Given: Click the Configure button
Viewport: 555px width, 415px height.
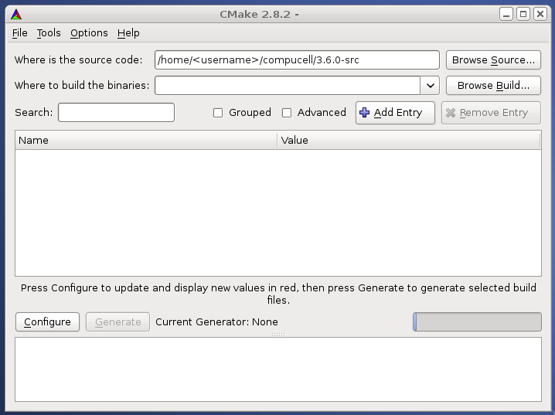Looking at the screenshot, I should tap(47, 322).
